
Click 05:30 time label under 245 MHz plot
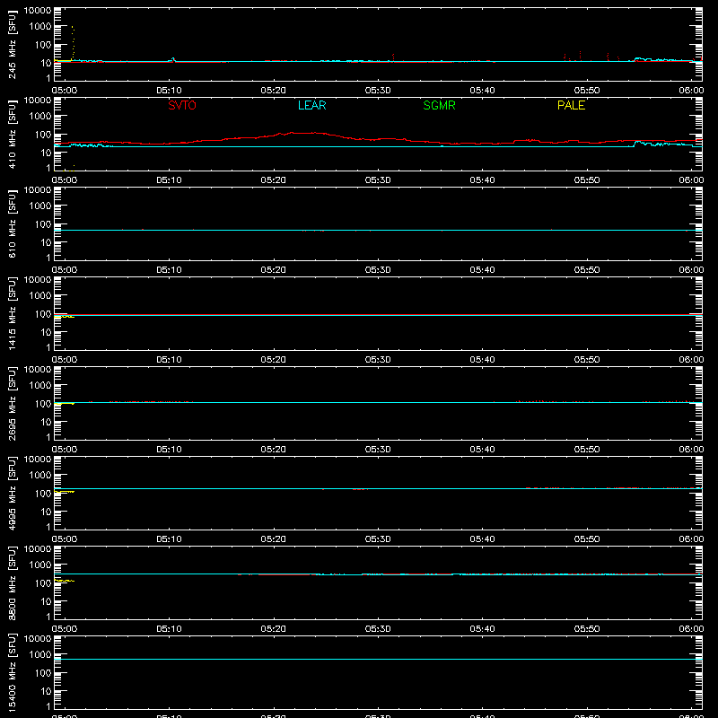378,91
